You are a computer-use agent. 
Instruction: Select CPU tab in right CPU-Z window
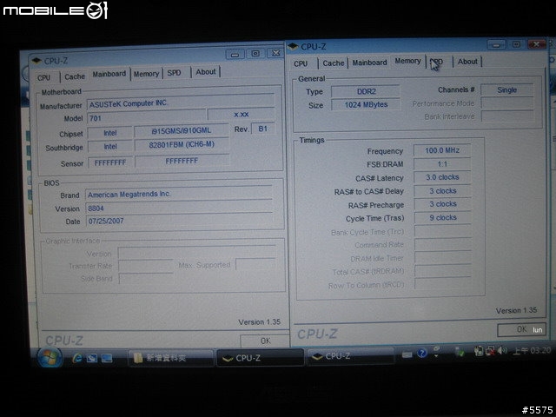[x=301, y=63]
